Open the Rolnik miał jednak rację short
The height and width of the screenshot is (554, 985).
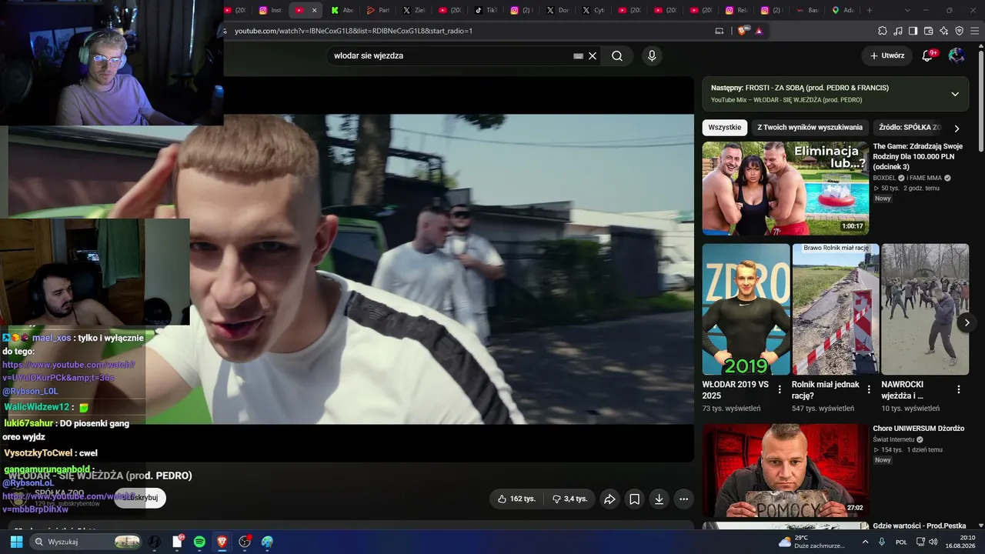click(x=836, y=309)
